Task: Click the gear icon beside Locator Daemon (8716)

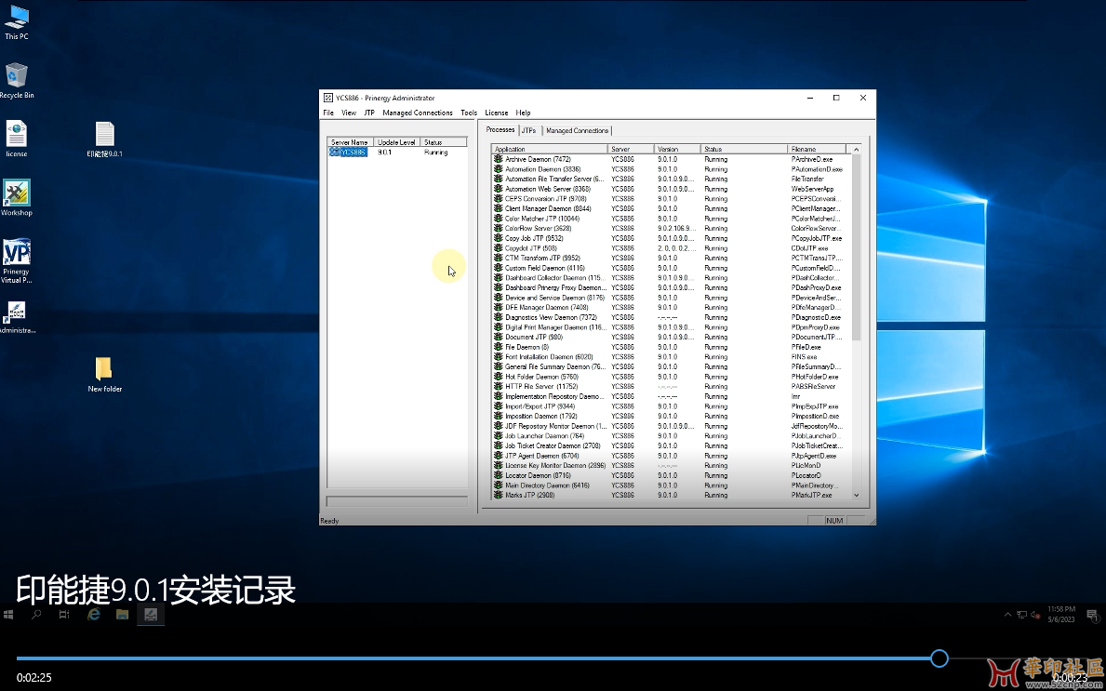Action: click(499, 475)
